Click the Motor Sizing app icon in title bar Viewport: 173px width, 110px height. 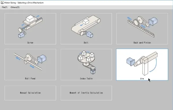coord(2,3)
